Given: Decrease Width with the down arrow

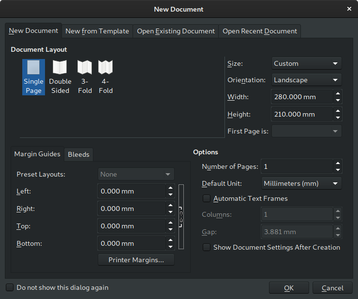Looking at the screenshot, I should tap(338, 100).
